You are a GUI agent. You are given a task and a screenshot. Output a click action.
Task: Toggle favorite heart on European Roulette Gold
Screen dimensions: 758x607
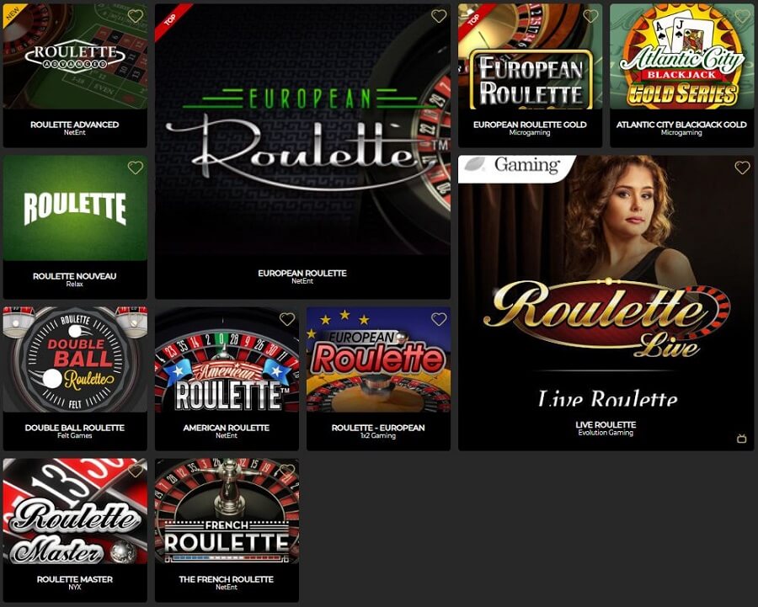tap(590, 16)
